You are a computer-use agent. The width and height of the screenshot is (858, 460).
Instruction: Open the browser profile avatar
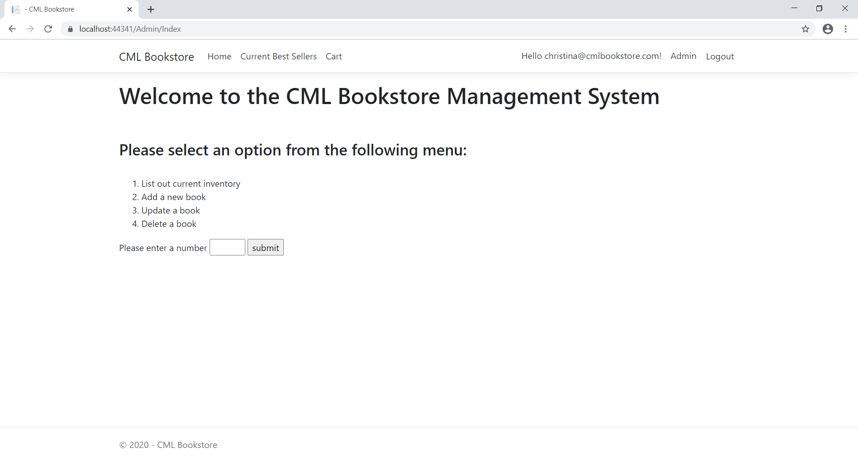[x=828, y=29]
